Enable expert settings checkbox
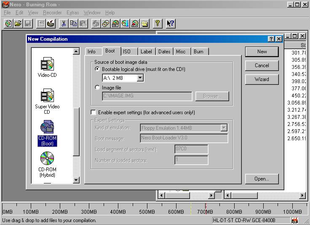Viewport: 310px width, 225px height. click(x=93, y=112)
